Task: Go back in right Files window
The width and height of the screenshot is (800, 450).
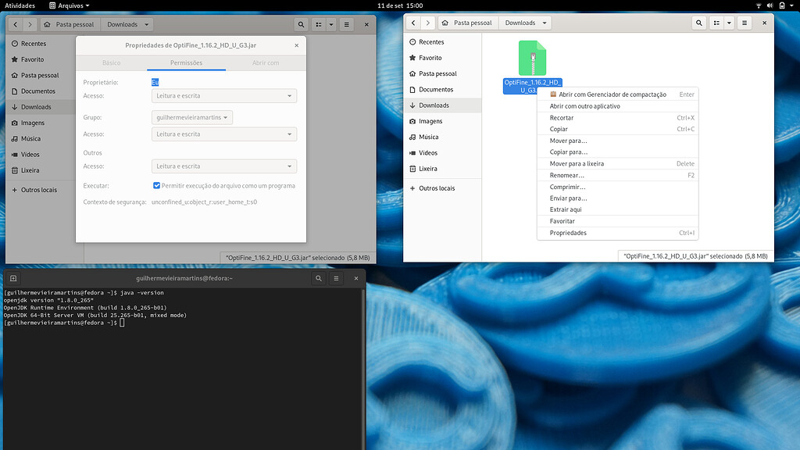Action: [413, 23]
